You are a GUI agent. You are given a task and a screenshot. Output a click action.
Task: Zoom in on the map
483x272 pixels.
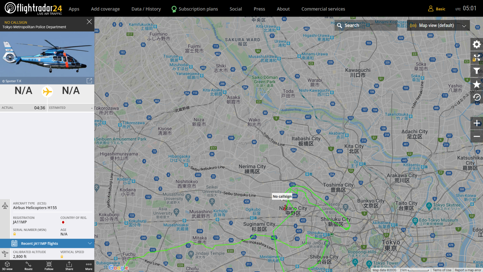(x=476, y=123)
